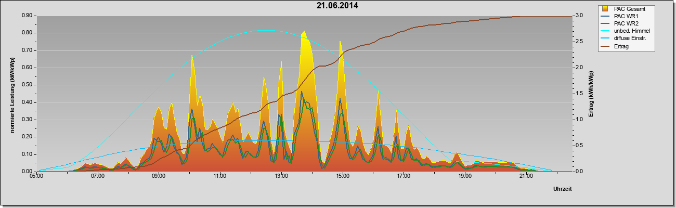The image size is (676, 208).
Task: Click the 17:00 time axis label
Action: click(x=404, y=177)
